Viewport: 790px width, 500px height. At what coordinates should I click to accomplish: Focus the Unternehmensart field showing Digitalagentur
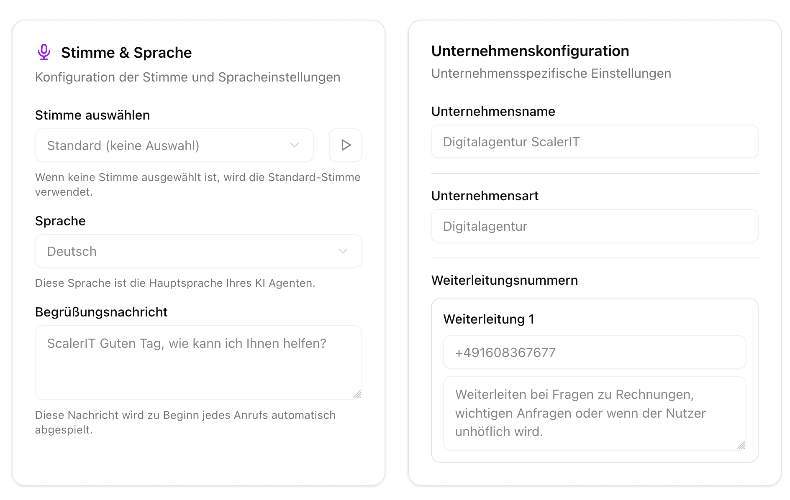595,226
